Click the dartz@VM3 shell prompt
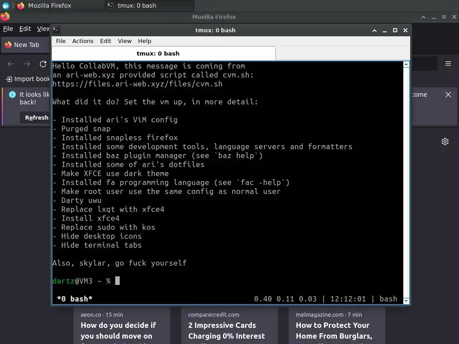The image size is (459, 344). coord(82,281)
